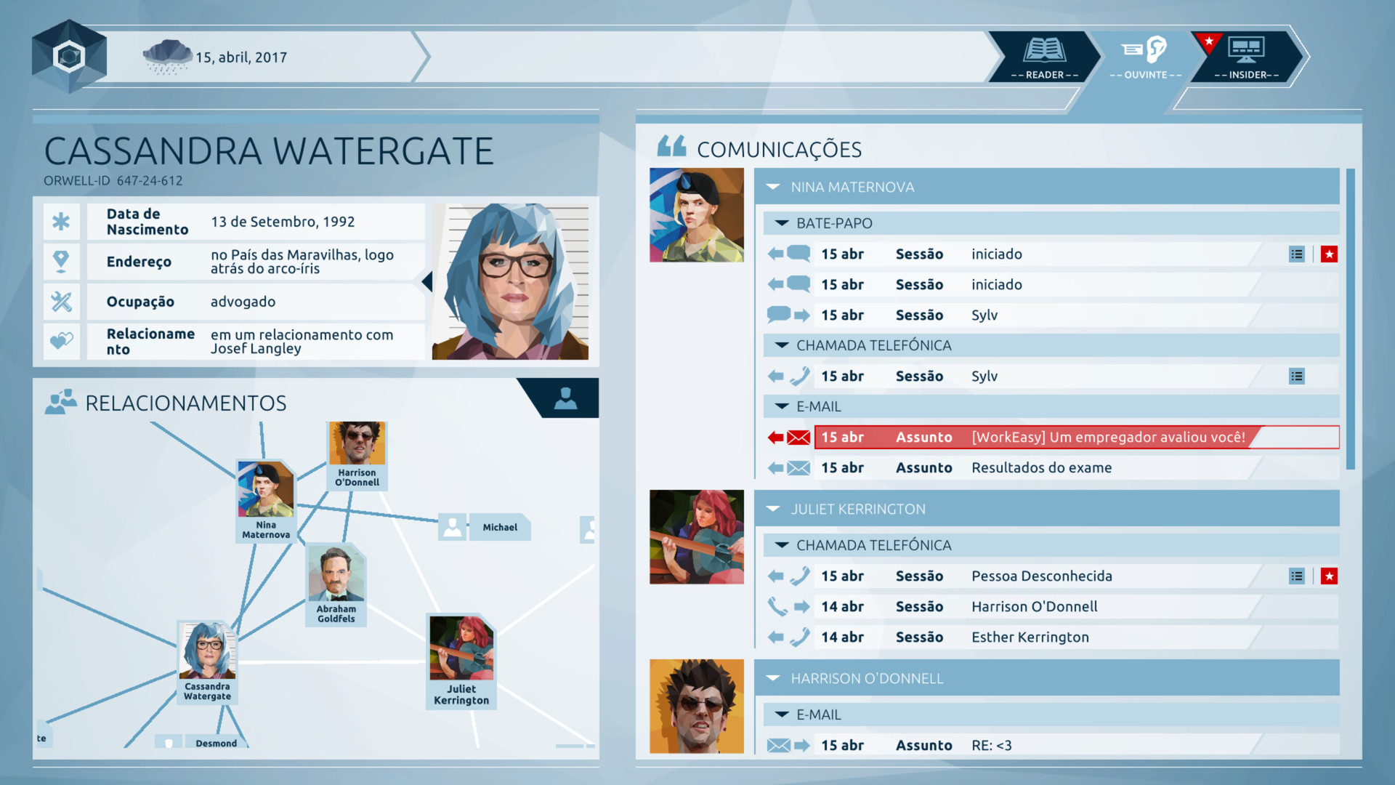
Task: Click outgoing envelope icon on RE: <3
Action: [x=779, y=745]
